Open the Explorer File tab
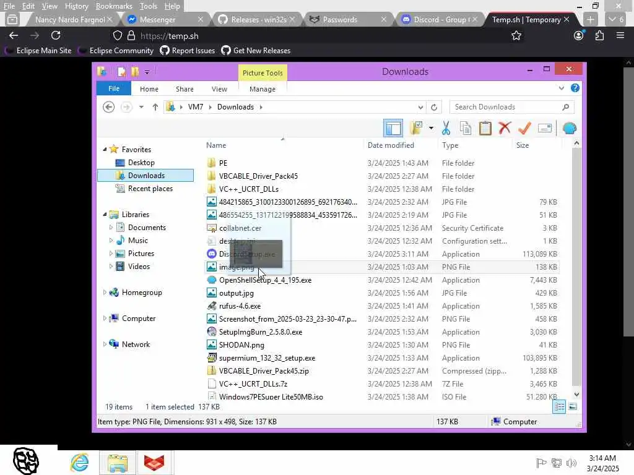This screenshot has width=634, height=475. coord(114,88)
